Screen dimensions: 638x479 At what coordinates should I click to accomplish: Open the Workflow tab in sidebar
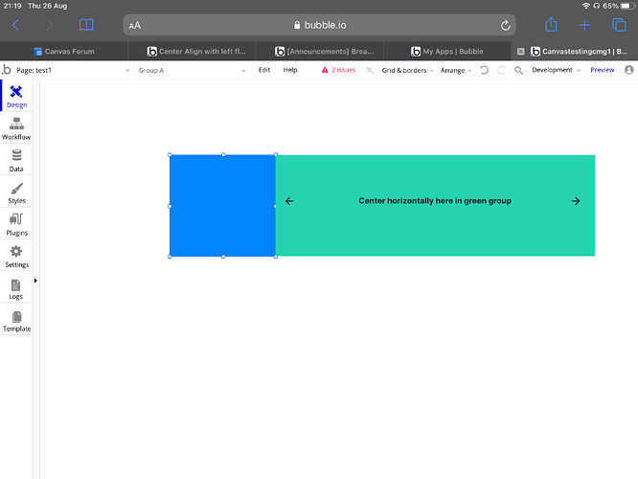(x=16, y=128)
